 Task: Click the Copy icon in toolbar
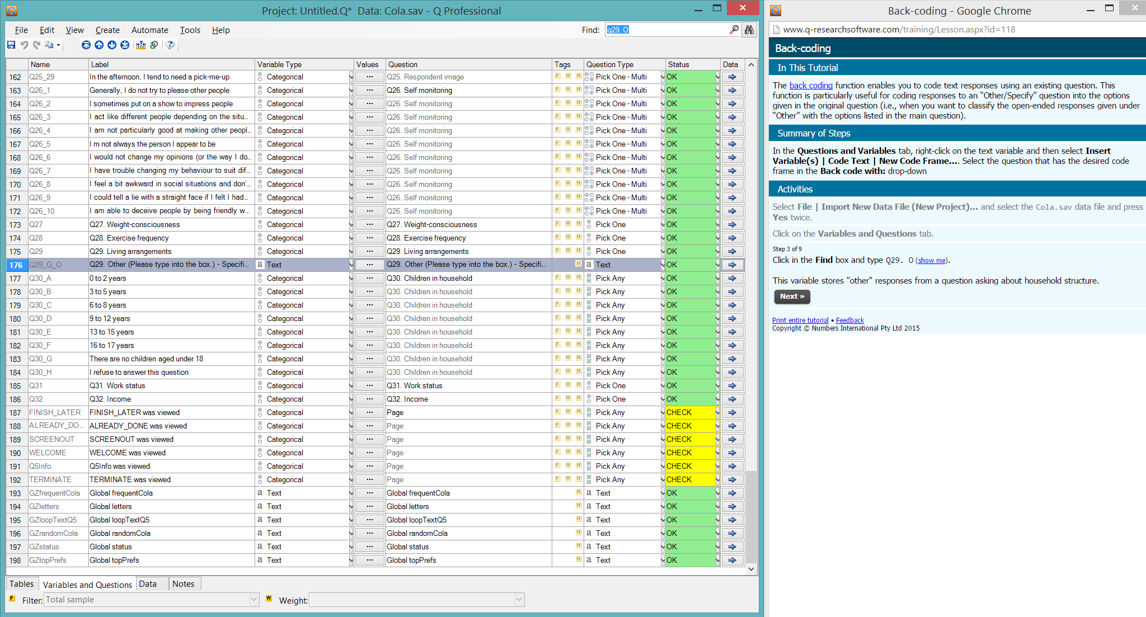pos(49,45)
